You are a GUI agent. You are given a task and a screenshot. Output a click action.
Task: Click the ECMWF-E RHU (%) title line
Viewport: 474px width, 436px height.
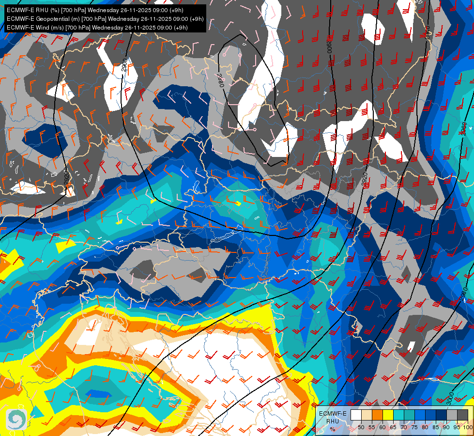coord(95,10)
